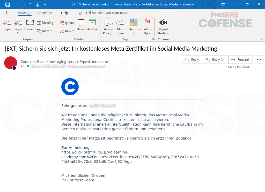Save using the floppy disk icon

tap(8, 4)
